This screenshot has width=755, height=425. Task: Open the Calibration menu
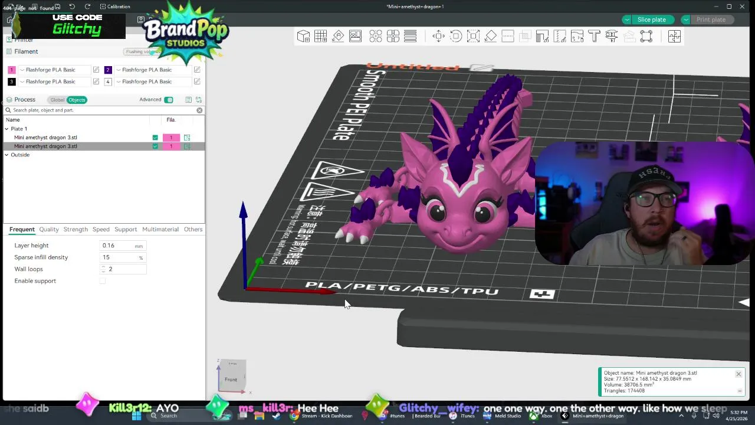click(114, 6)
